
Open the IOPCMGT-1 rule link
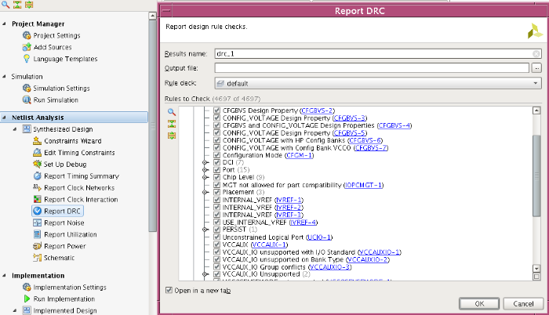pyautogui.click(x=363, y=185)
